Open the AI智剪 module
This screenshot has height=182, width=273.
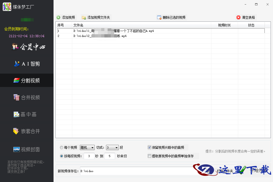point(27,64)
